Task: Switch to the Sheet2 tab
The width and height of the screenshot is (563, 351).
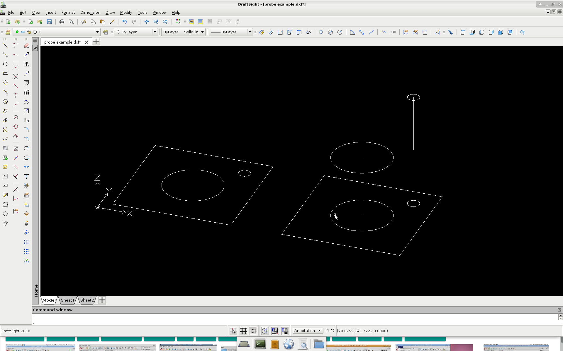Action: click(x=87, y=300)
